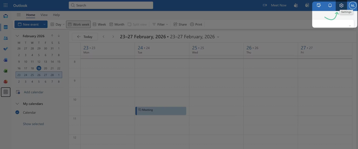Toggle the navigation pane hamburger button

[x=19, y=15]
